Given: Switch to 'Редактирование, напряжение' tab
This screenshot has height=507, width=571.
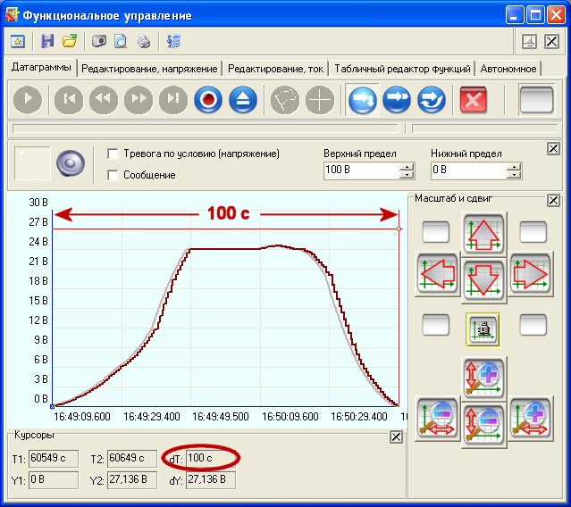Looking at the screenshot, I should tap(149, 69).
